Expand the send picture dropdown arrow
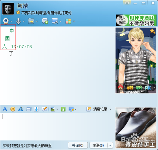This screenshot has height=150, width=158. [57, 109]
